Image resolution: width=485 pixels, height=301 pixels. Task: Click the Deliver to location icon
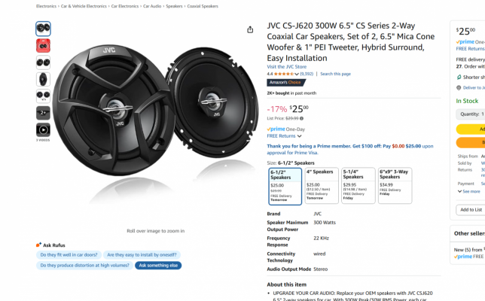459,88
